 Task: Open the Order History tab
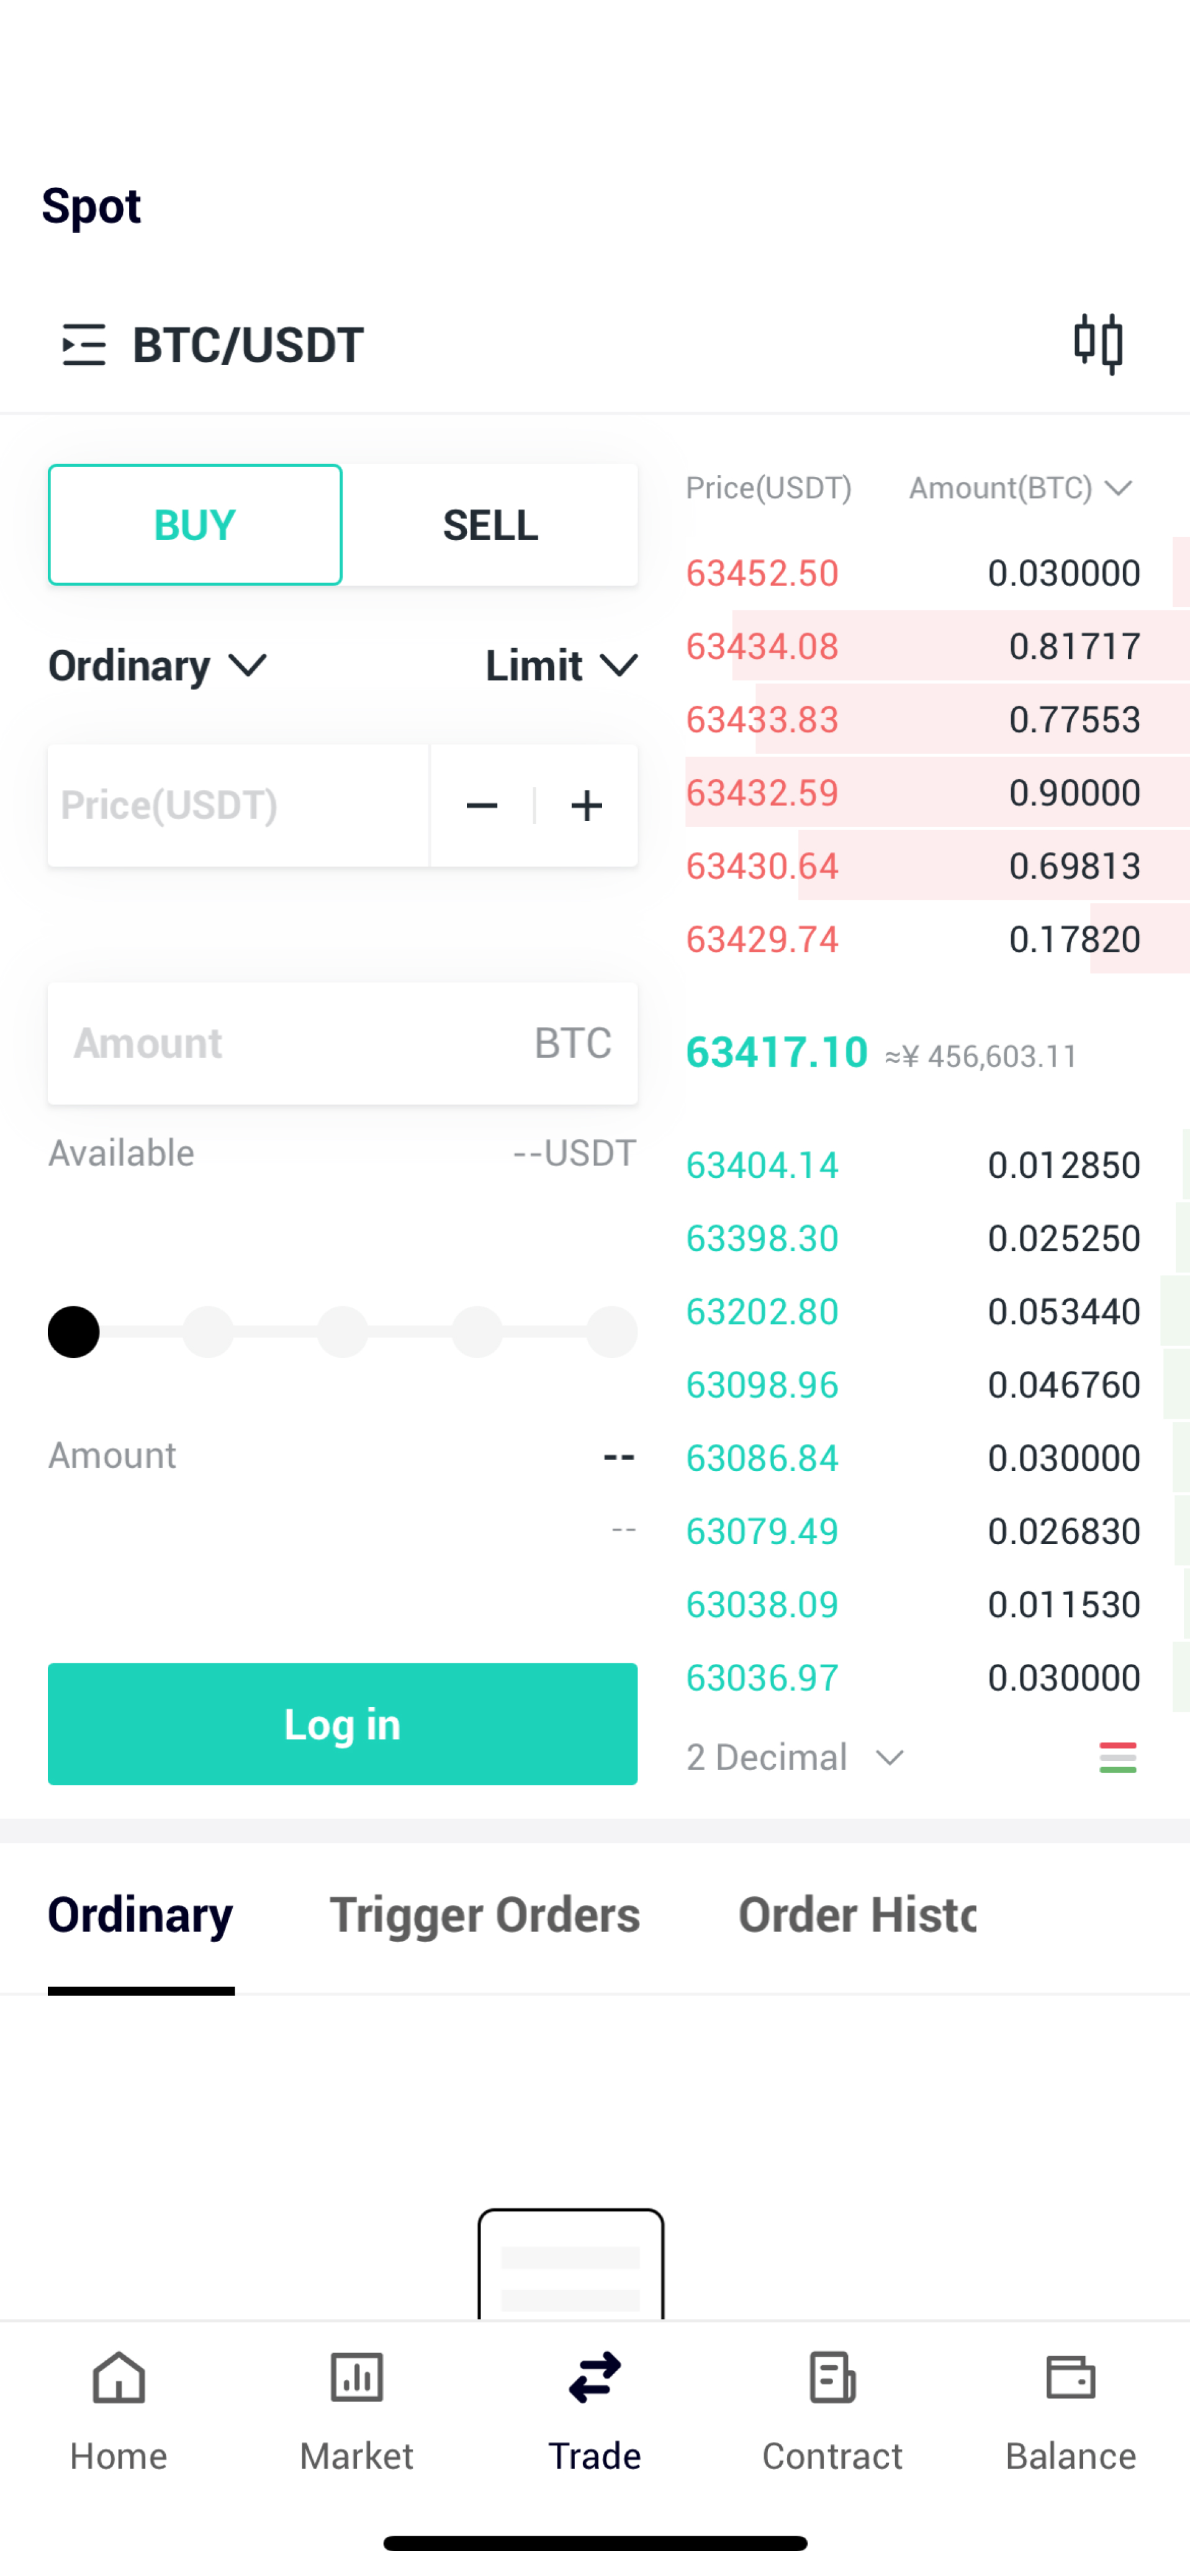[x=857, y=1915]
